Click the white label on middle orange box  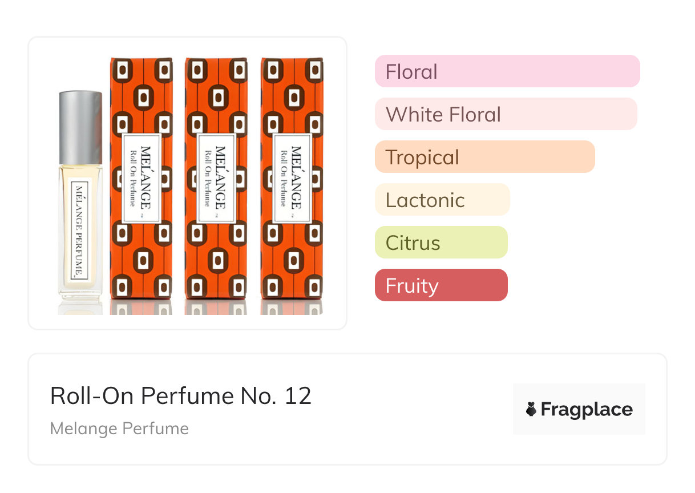pyautogui.click(x=216, y=178)
